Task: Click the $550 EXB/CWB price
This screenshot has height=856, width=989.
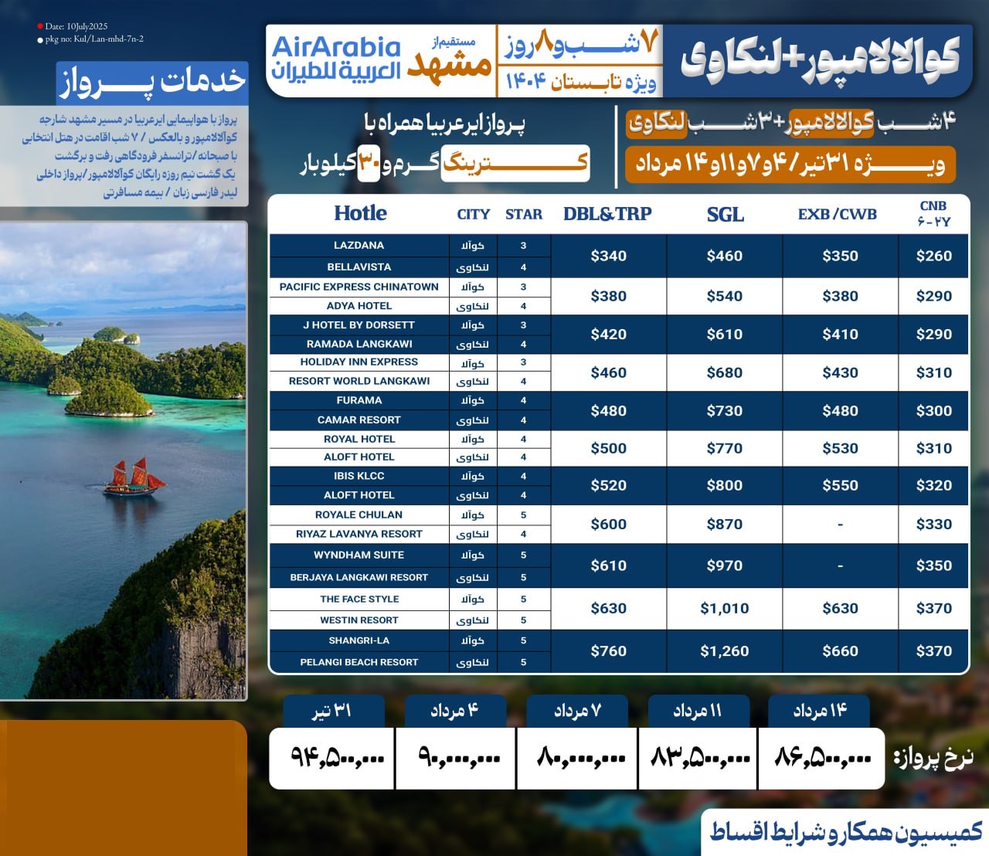Action: click(x=841, y=486)
